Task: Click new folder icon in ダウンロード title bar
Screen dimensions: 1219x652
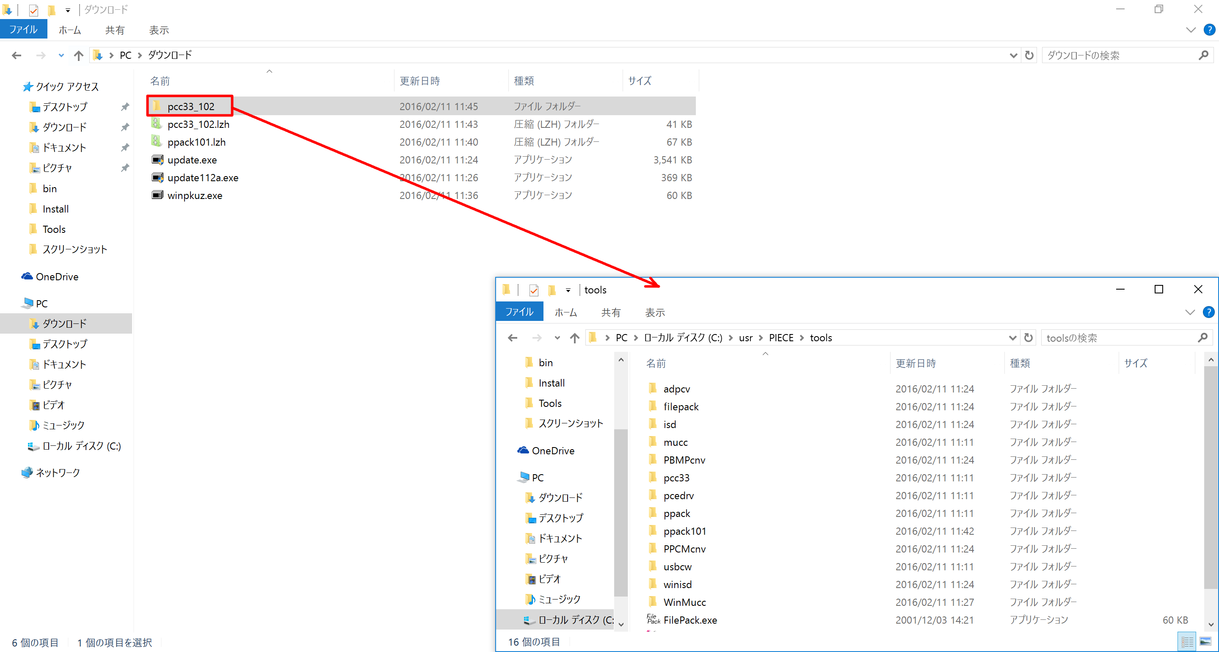Action: 52,10
